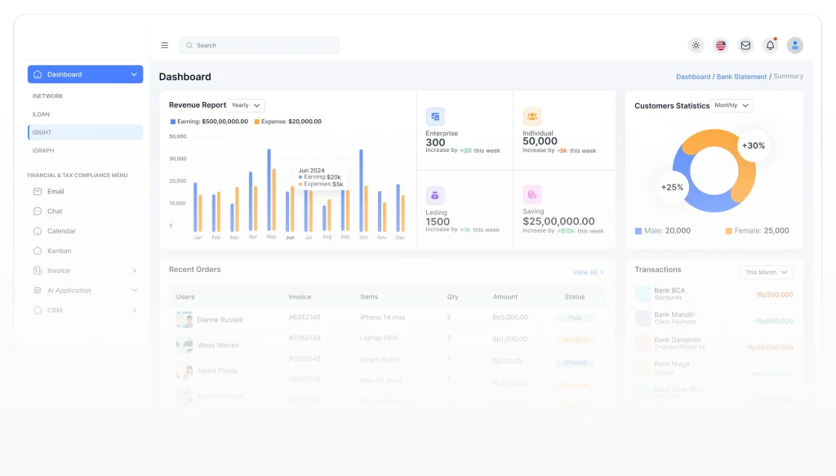Image resolution: width=836 pixels, height=476 pixels.
Task: Expand the Ai Application submenu chevron
Action: coord(135,291)
